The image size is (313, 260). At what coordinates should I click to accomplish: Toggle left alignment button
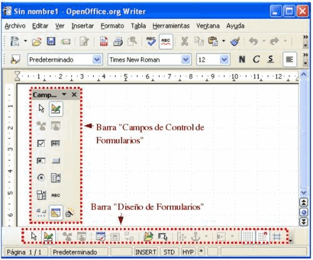290,60
